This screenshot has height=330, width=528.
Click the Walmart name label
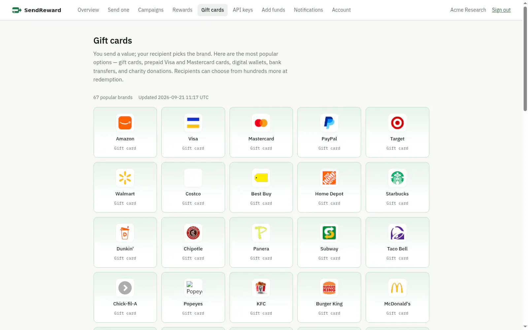pyautogui.click(x=125, y=194)
